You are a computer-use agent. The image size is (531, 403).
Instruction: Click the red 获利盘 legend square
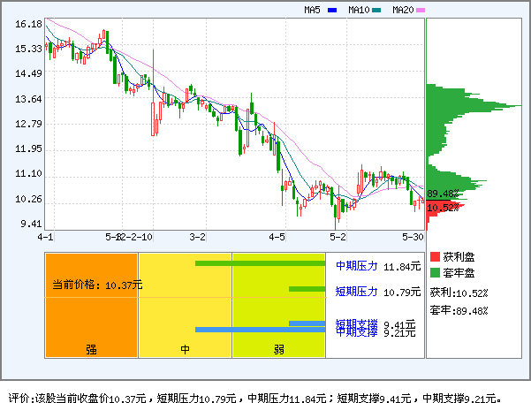pos(436,256)
